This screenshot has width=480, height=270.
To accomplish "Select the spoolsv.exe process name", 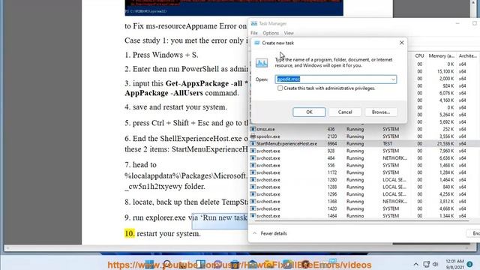I will pyautogui.click(x=268, y=136).
